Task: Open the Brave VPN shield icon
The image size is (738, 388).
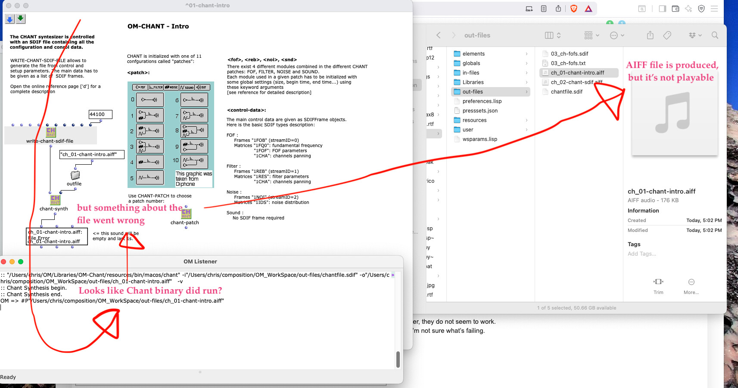Action: [x=701, y=9]
